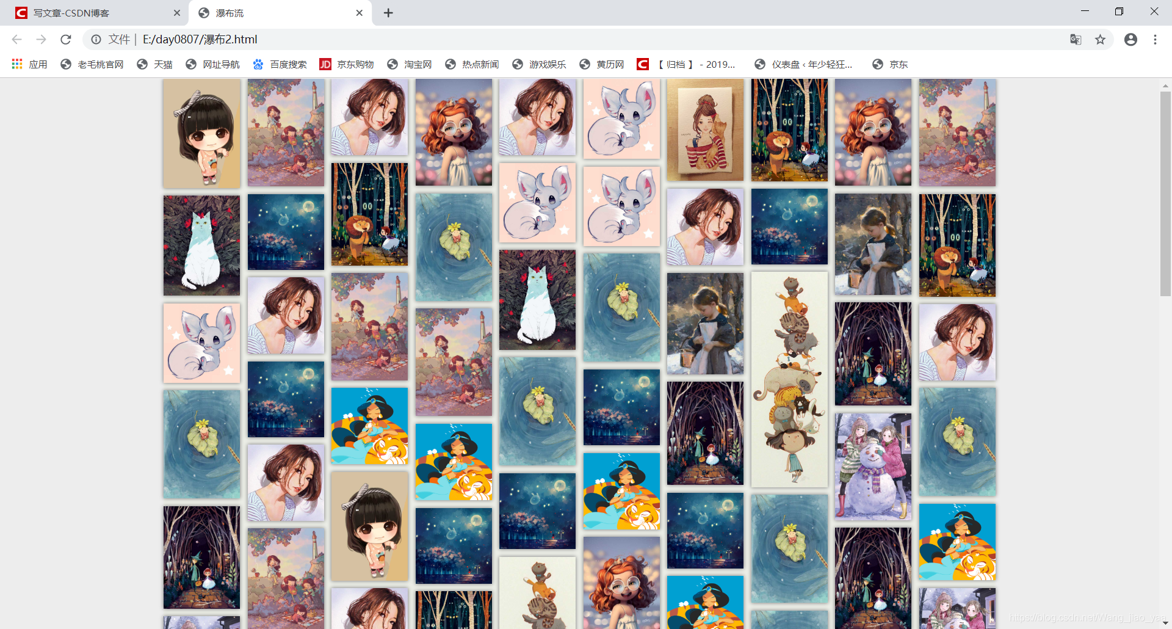
Task: Click the scrollbar down arrow
Action: tap(1165, 624)
